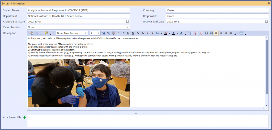Image resolution: width=272 pixels, height=130 pixels.
Task: Toggle single strikethrough formatting
Action: (x=138, y=33)
